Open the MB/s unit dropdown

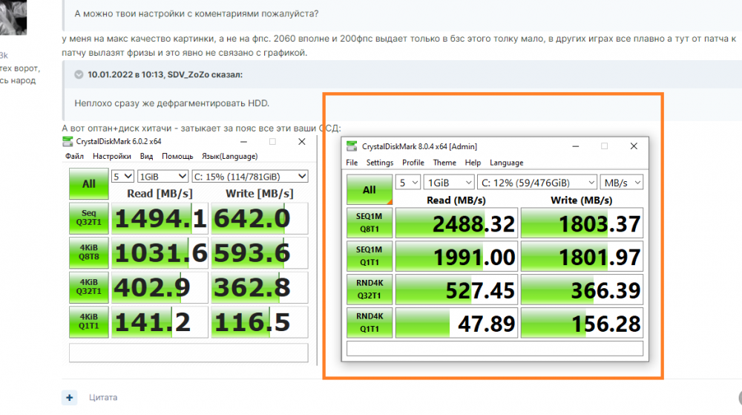pyautogui.click(x=621, y=183)
